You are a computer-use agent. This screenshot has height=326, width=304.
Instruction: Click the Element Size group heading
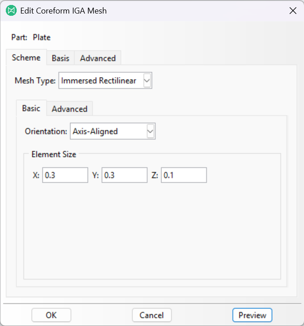(54, 155)
